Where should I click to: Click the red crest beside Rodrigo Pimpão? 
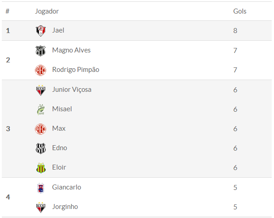point(41,70)
